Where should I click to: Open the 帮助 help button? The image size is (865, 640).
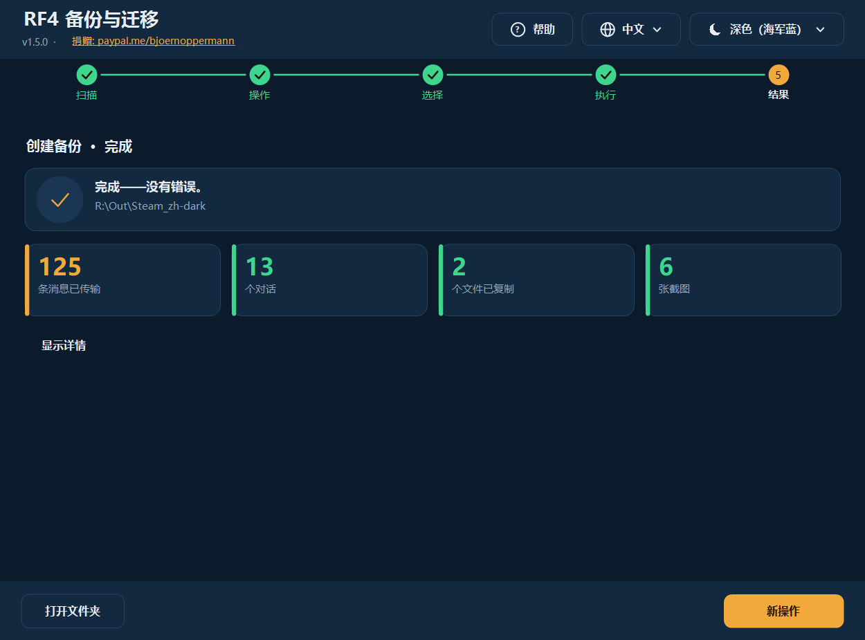click(532, 29)
